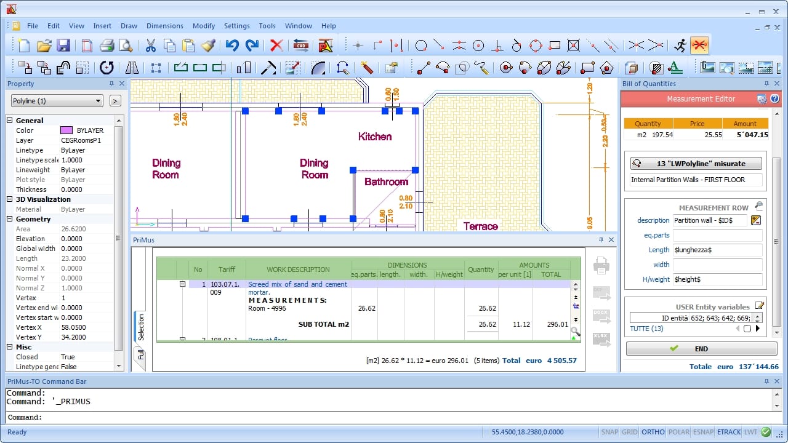This screenshot has height=443, width=788.
Task: Launch PriMus from its toolbar icon
Action: [x=325, y=46]
